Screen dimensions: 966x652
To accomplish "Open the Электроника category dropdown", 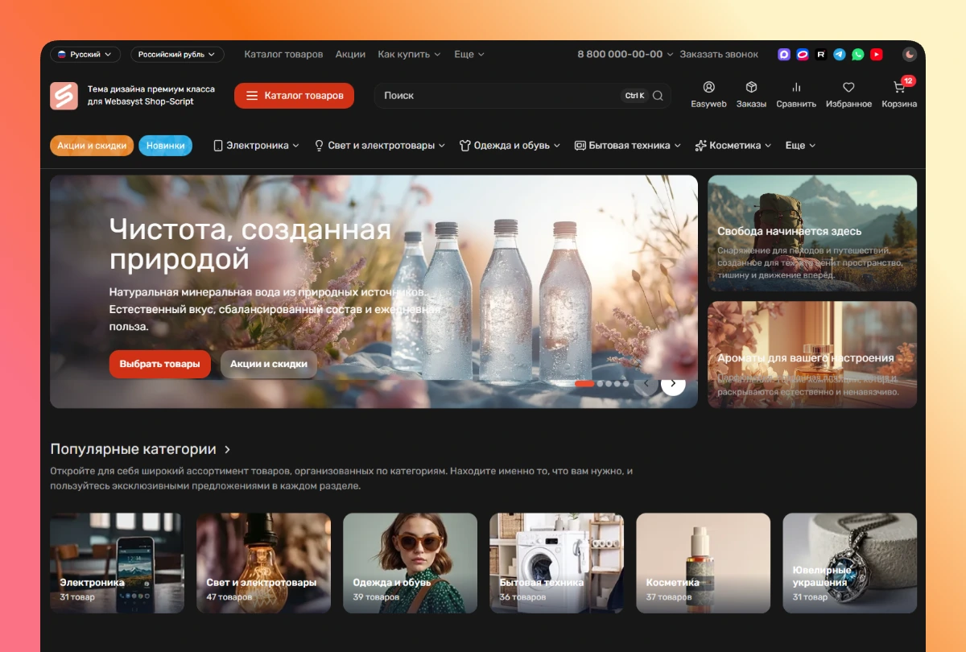I will click(x=256, y=146).
